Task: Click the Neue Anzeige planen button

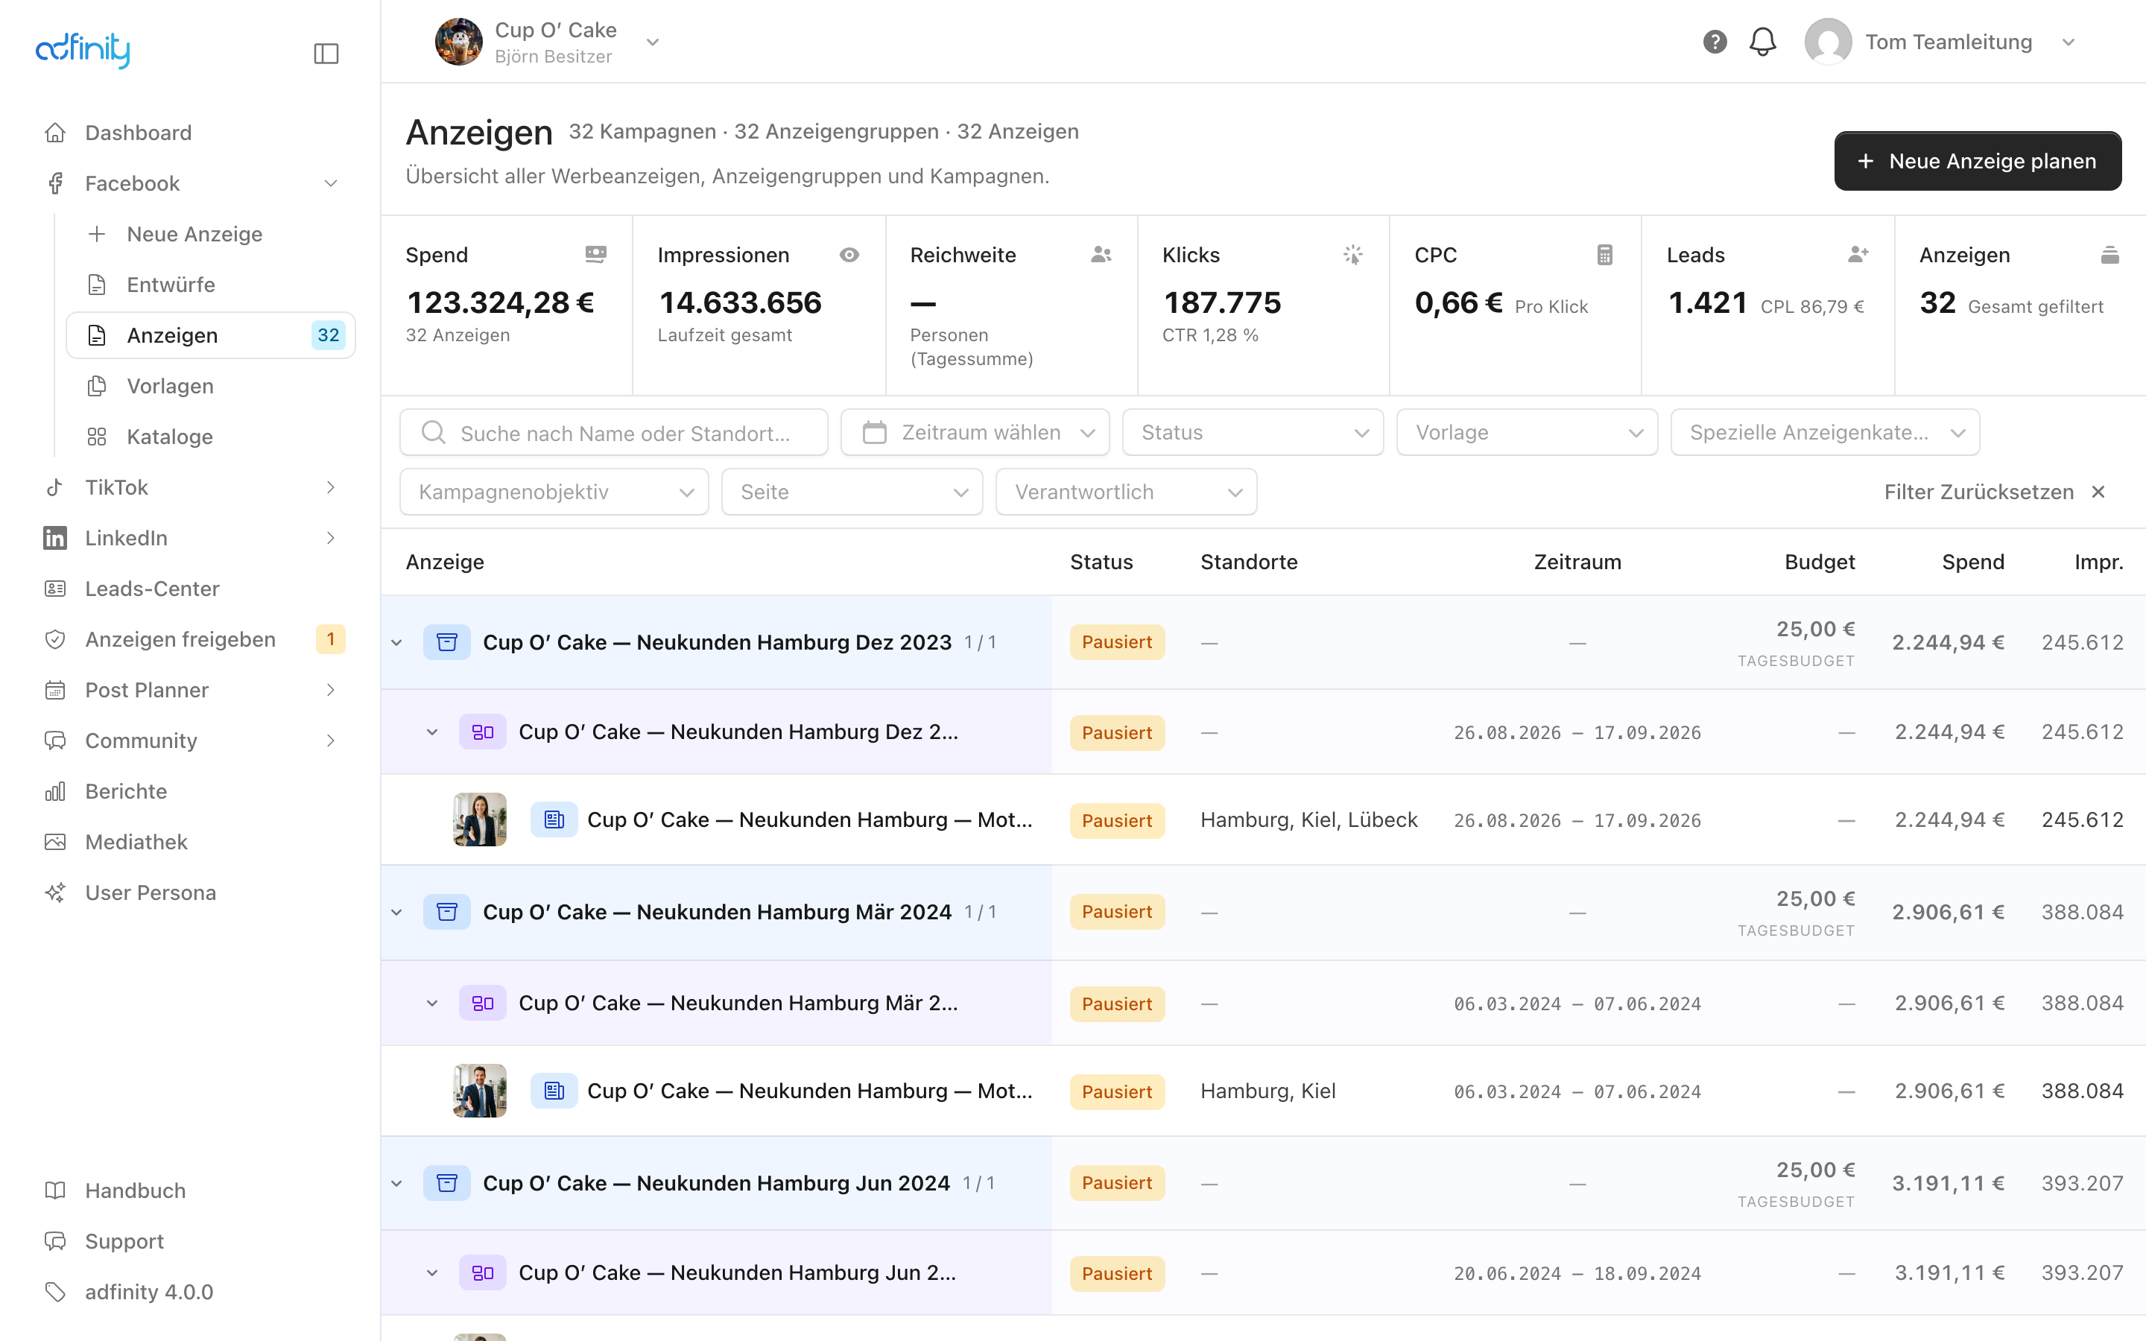Action: click(1978, 162)
